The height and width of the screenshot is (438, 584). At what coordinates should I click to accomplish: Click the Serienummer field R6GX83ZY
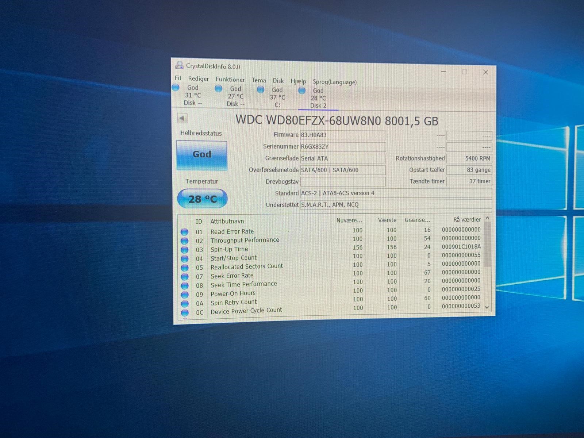tap(343, 147)
